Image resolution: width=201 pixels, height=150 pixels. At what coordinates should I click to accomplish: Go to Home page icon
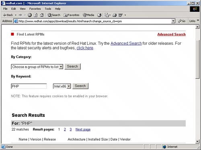coord(42,15)
